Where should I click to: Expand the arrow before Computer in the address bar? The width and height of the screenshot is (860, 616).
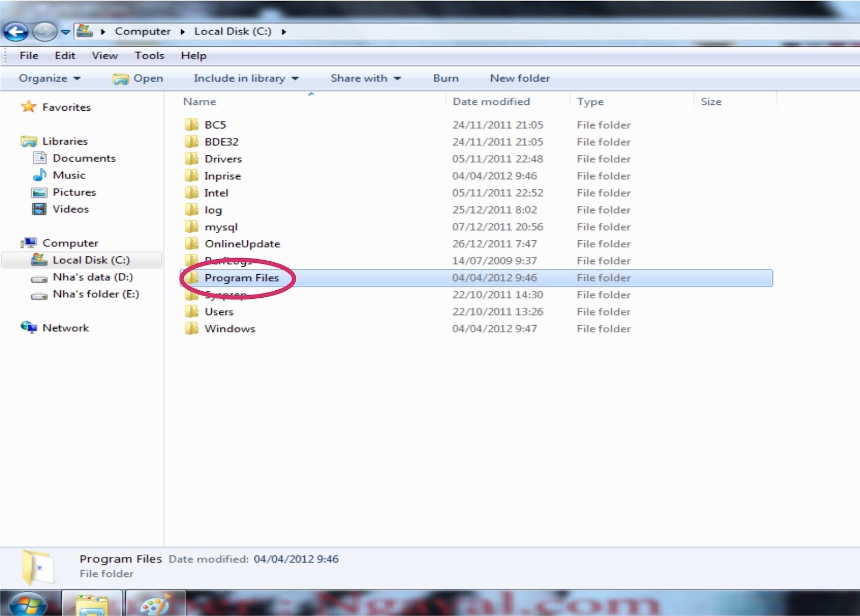point(103,32)
